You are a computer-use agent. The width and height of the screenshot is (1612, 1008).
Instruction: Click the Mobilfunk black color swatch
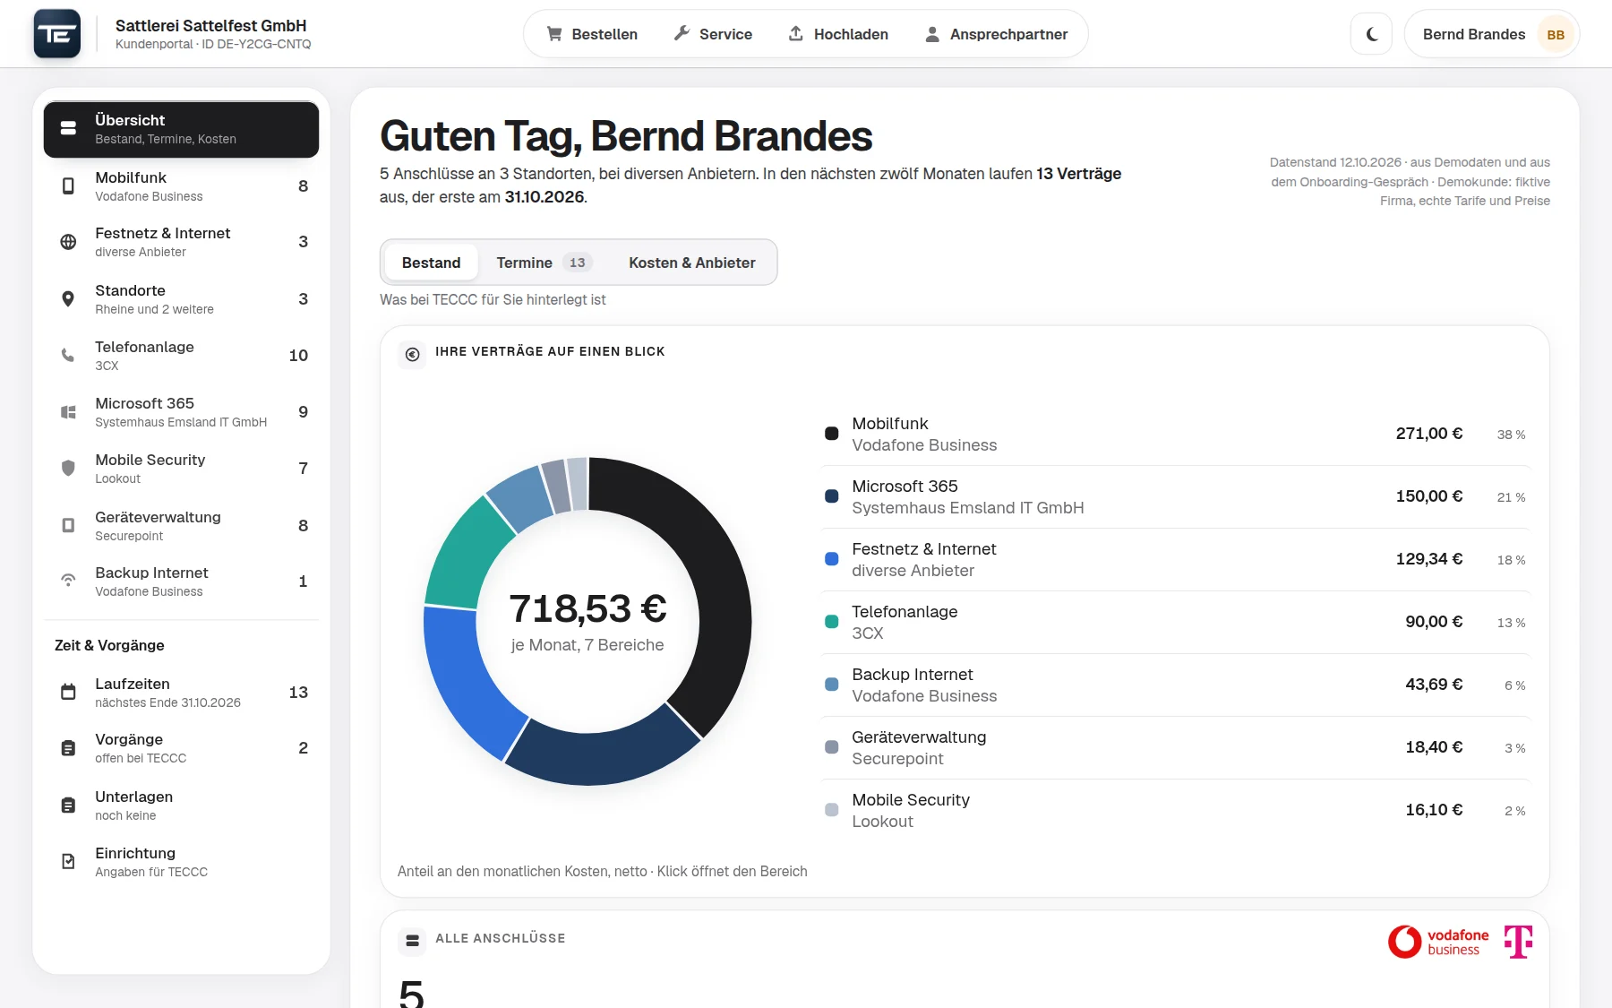pyautogui.click(x=831, y=434)
